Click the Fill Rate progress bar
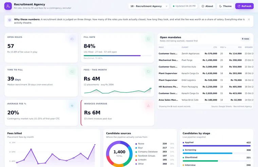Screen dimensions: 258x167 117,56
